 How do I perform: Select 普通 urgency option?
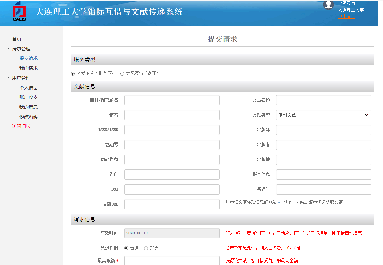pos(126,248)
